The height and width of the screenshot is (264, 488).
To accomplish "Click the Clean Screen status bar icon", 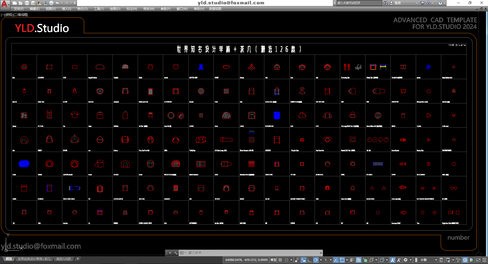I will pyautogui.click(x=478, y=260).
